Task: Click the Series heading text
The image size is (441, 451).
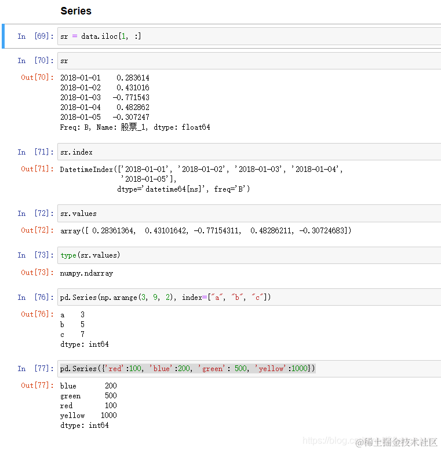Action: (x=76, y=11)
